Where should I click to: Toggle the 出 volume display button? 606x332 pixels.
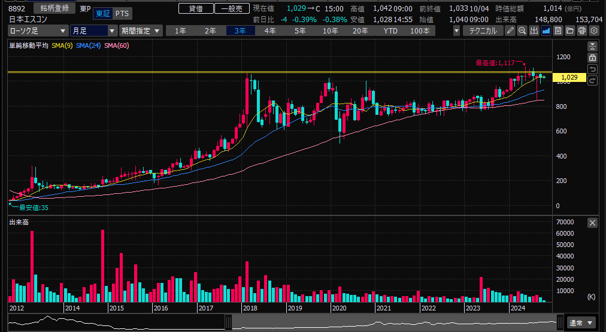pos(534,31)
